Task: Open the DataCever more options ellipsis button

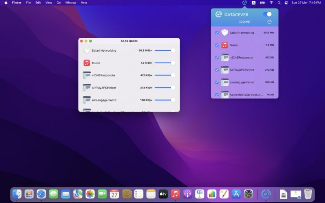Action: click(x=269, y=22)
